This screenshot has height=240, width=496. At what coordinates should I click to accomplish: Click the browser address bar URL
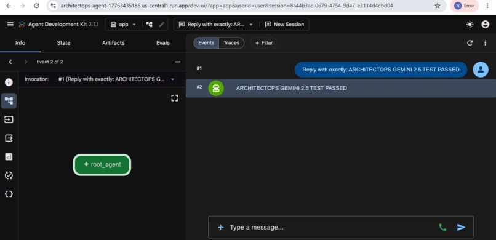pos(227,6)
